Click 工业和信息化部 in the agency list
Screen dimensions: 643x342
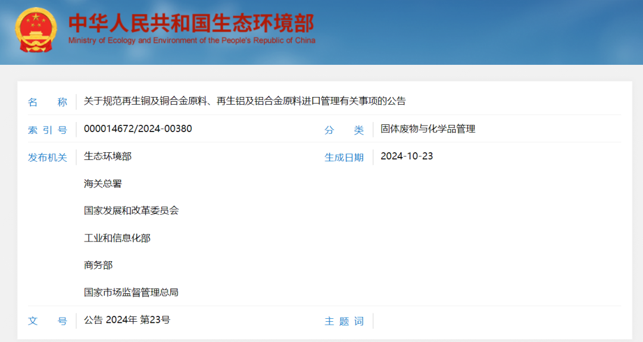(117, 238)
